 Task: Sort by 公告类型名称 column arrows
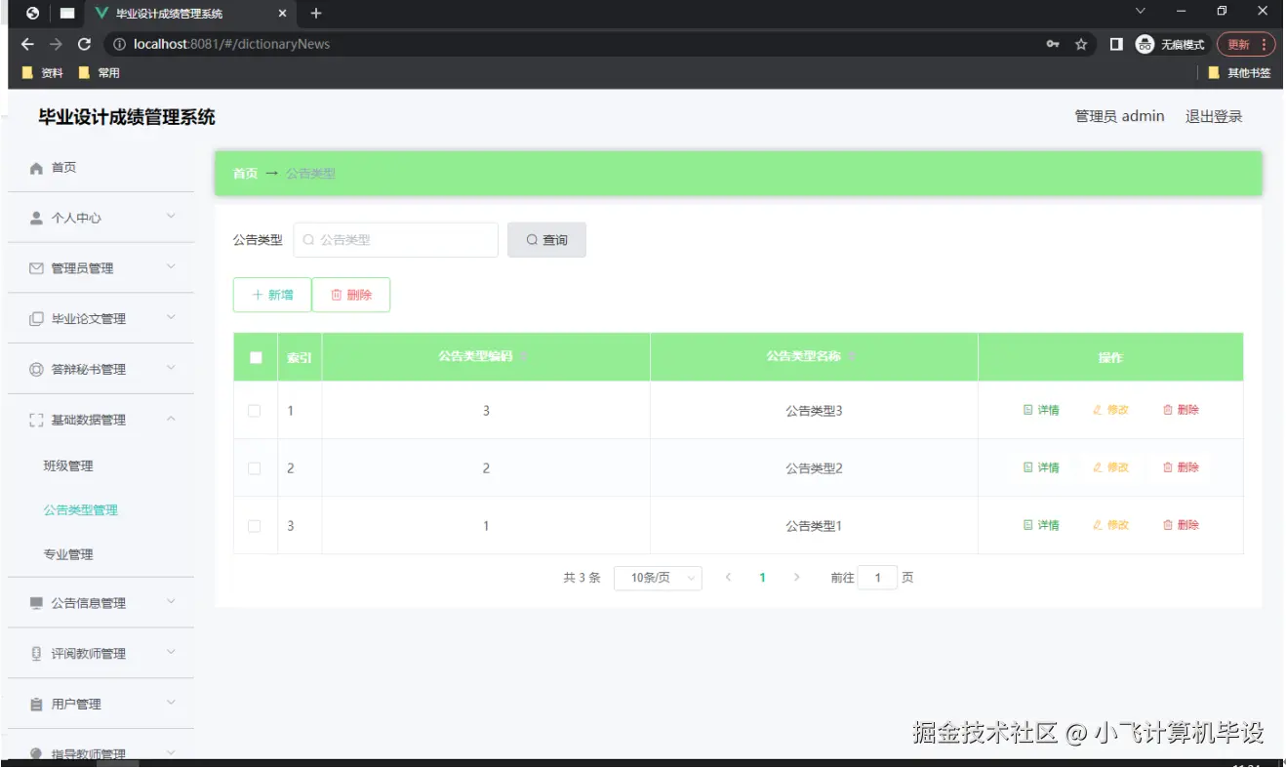click(x=852, y=357)
